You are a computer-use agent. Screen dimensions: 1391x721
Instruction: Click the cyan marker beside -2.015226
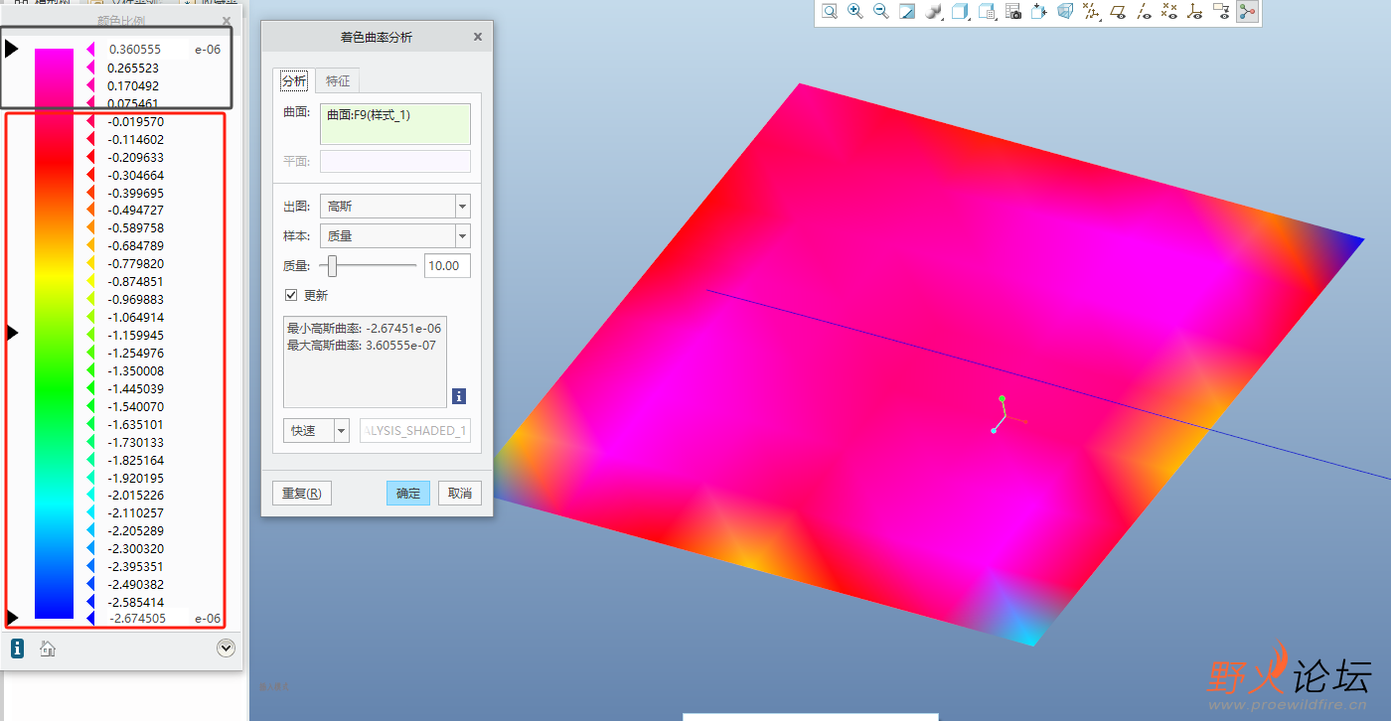90,496
